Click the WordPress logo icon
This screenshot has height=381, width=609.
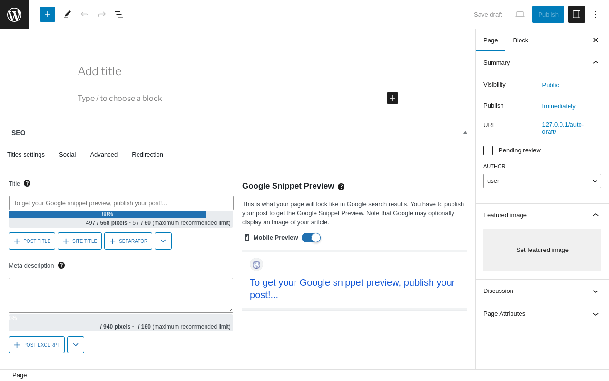pos(14,14)
